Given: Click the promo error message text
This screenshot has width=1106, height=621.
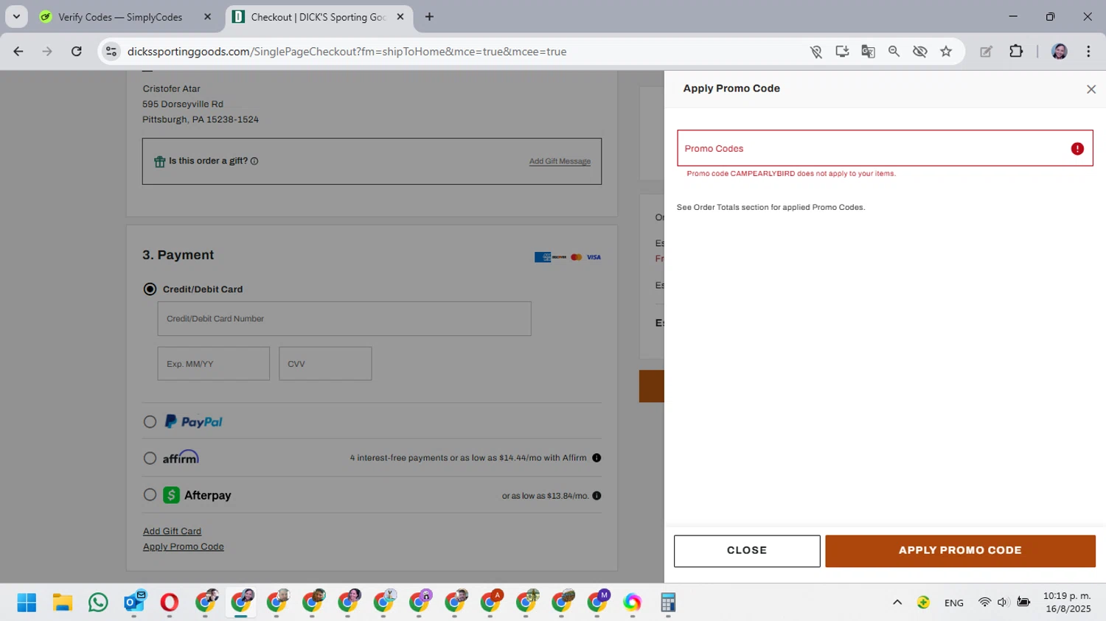Looking at the screenshot, I should [791, 174].
